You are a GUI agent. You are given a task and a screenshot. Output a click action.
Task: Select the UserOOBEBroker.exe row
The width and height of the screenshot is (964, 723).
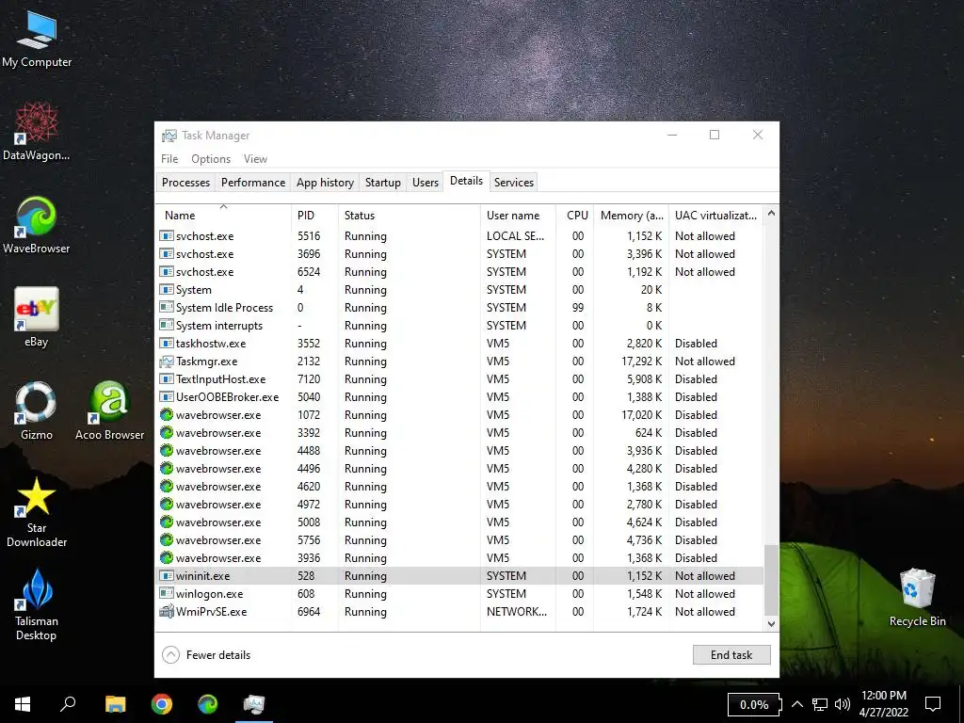coord(459,397)
